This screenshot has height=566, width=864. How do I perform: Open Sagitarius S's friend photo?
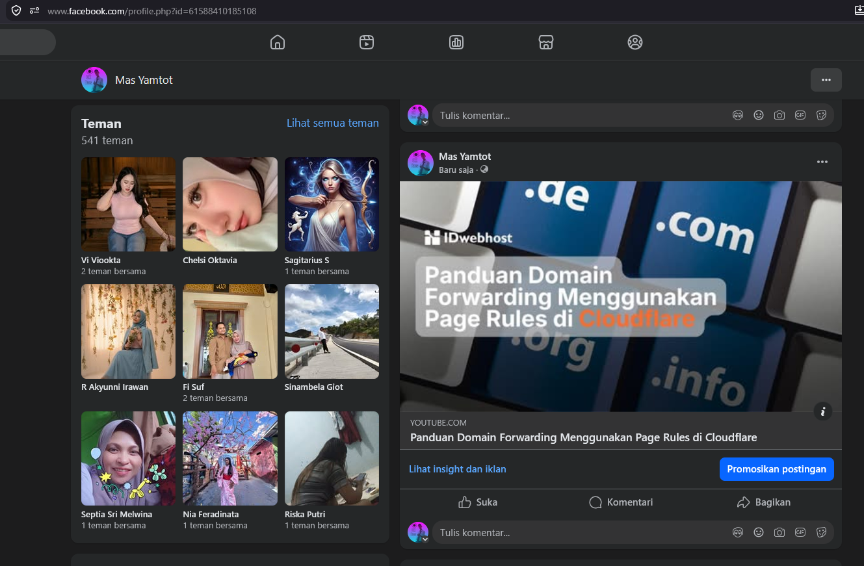coord(332,204)
